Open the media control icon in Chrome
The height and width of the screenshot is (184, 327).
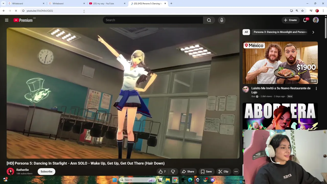pyautogui.click(x=311, y=11)
